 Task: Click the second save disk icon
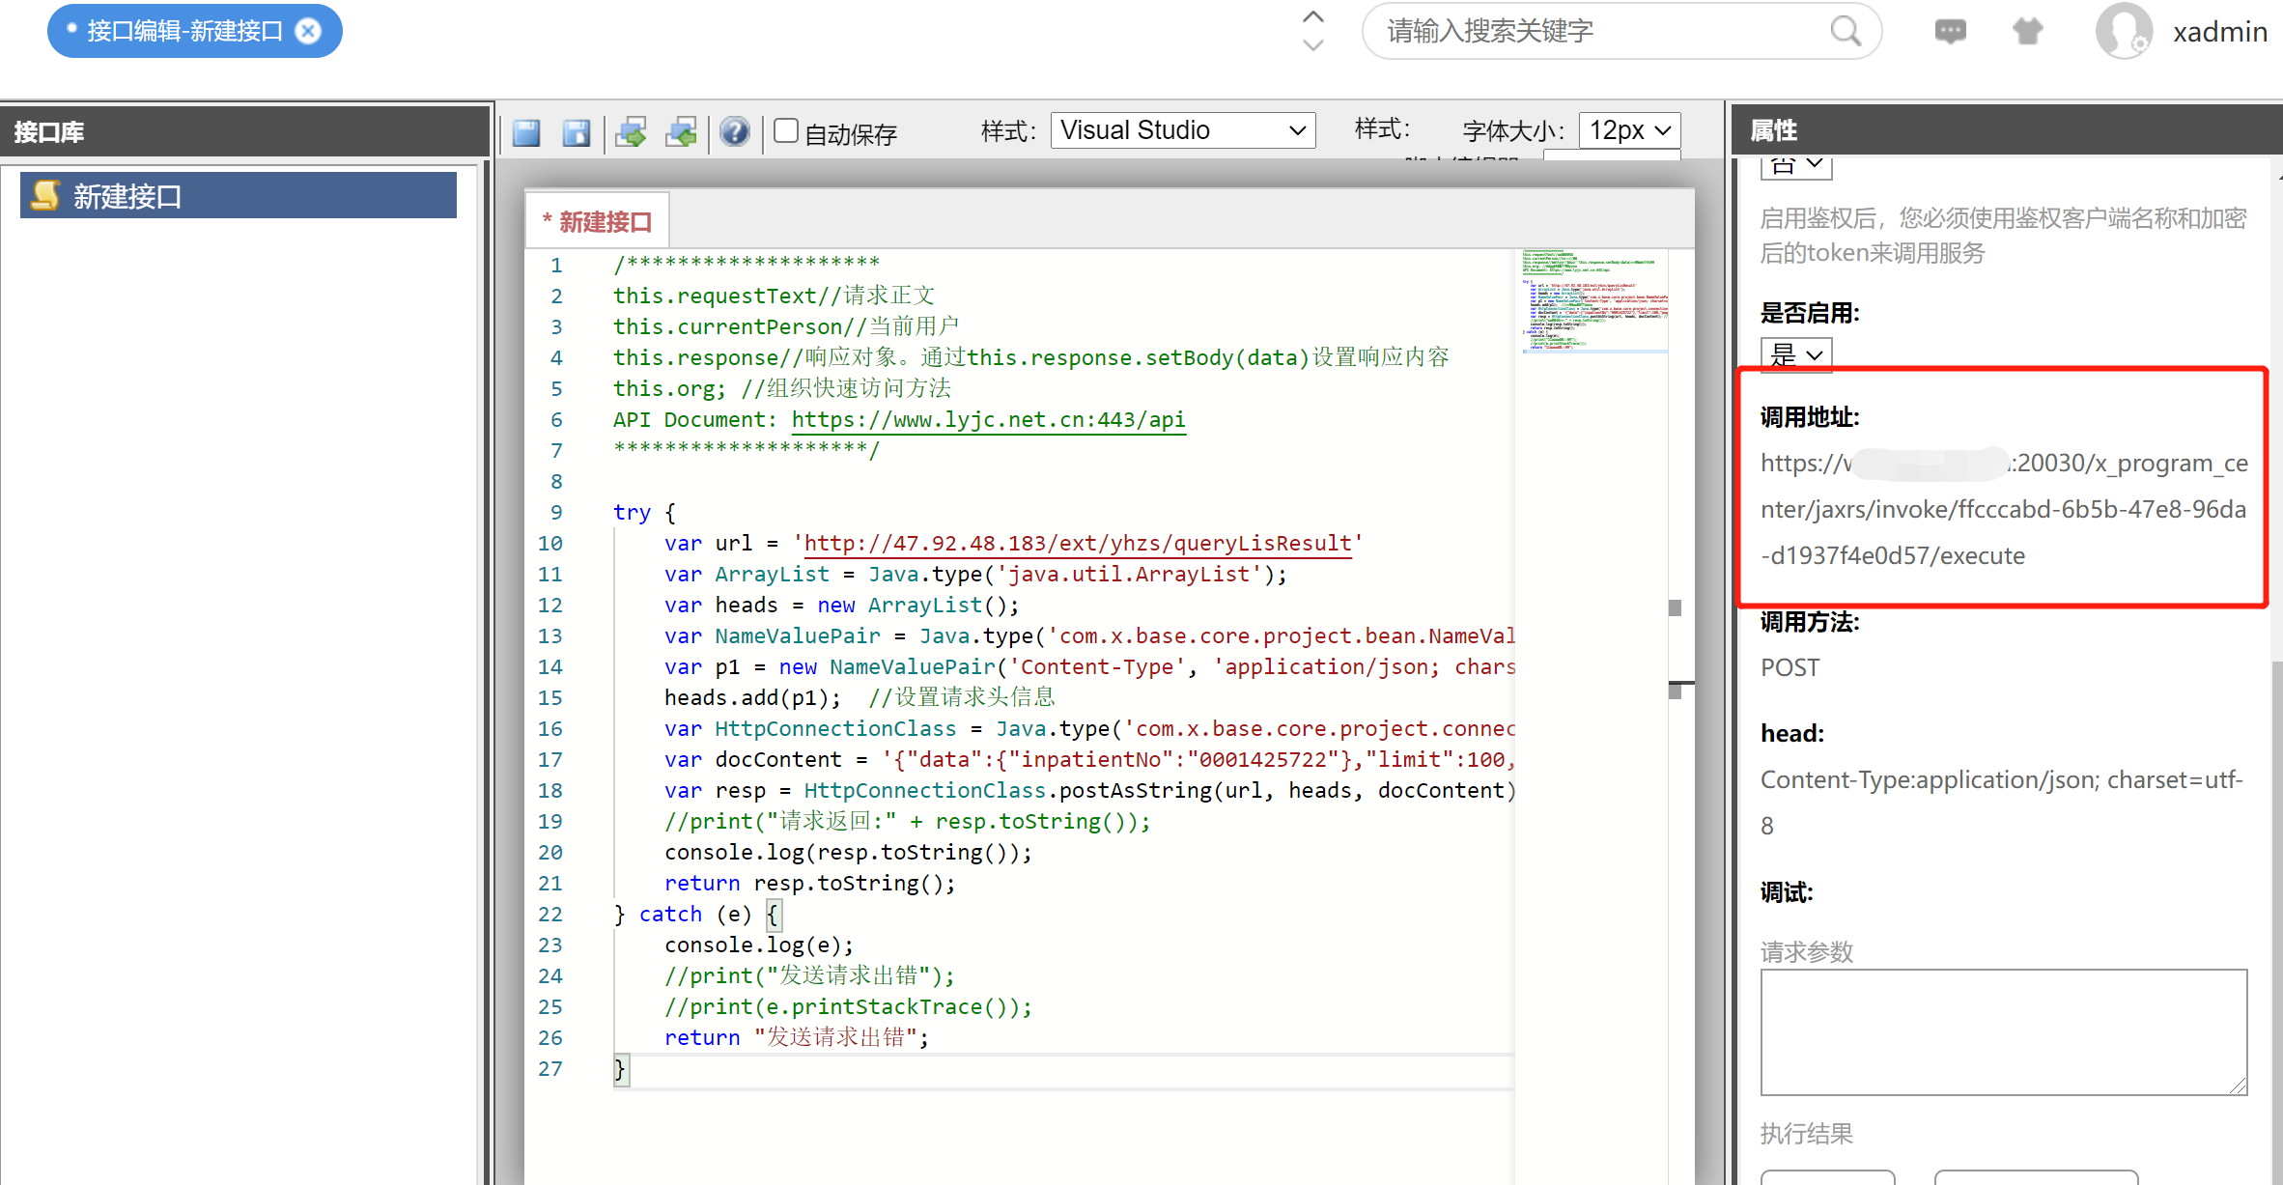577,132
